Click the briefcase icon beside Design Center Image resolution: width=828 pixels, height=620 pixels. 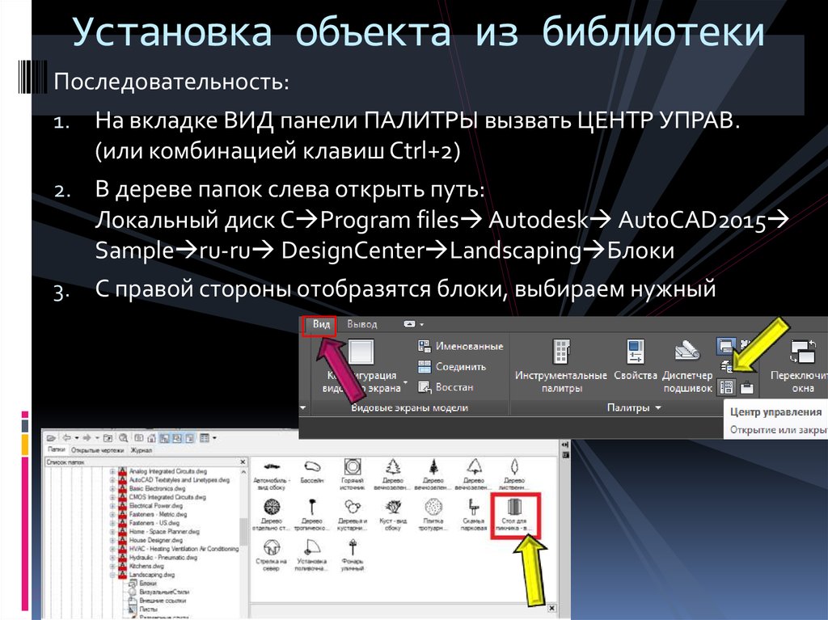coord(746,388)
